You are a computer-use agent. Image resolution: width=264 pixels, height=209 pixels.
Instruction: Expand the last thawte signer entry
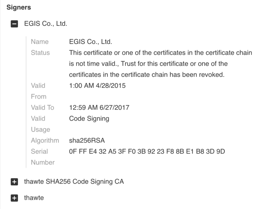[14, 198]
